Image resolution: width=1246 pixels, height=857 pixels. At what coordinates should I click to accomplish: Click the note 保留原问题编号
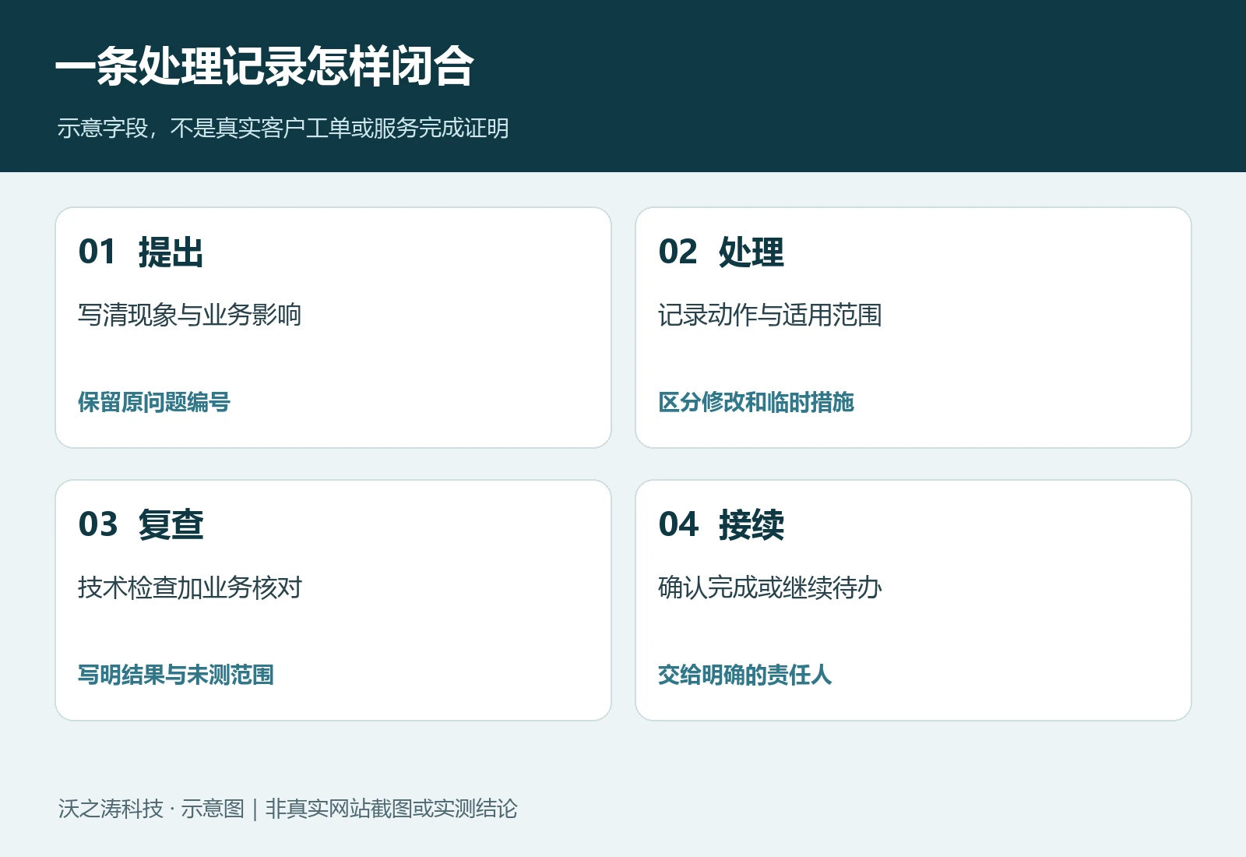[x=154, y=402]
